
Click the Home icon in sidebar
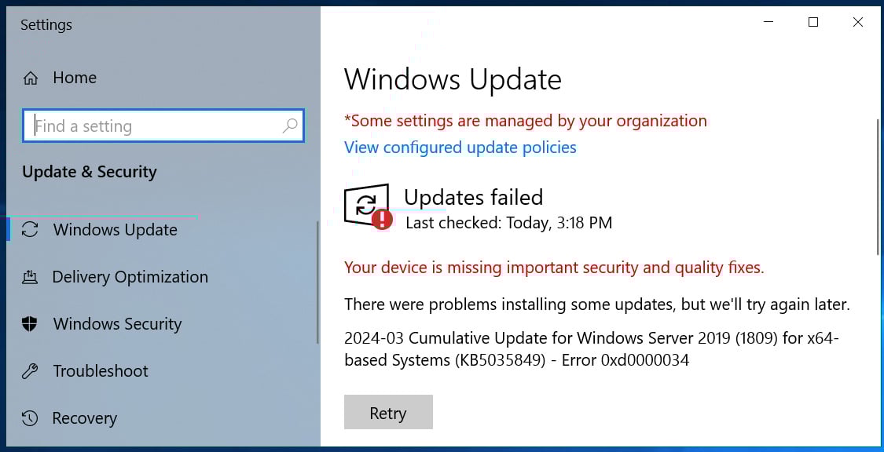click(31, 78)
